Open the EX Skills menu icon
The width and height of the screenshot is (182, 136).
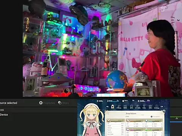(x=138, y=107)
